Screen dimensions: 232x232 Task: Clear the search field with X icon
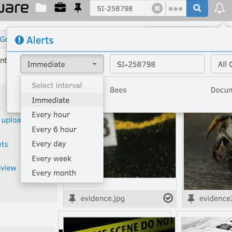click(157, 9)
